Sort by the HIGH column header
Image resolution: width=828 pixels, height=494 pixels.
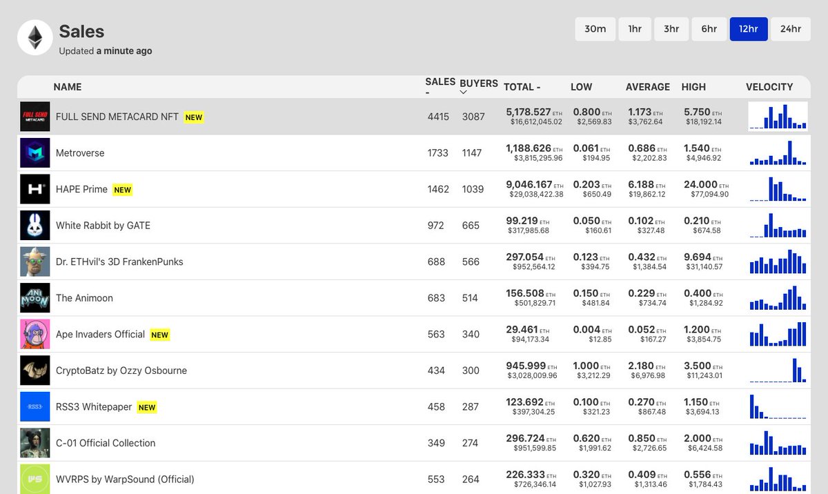coord(693,87)
